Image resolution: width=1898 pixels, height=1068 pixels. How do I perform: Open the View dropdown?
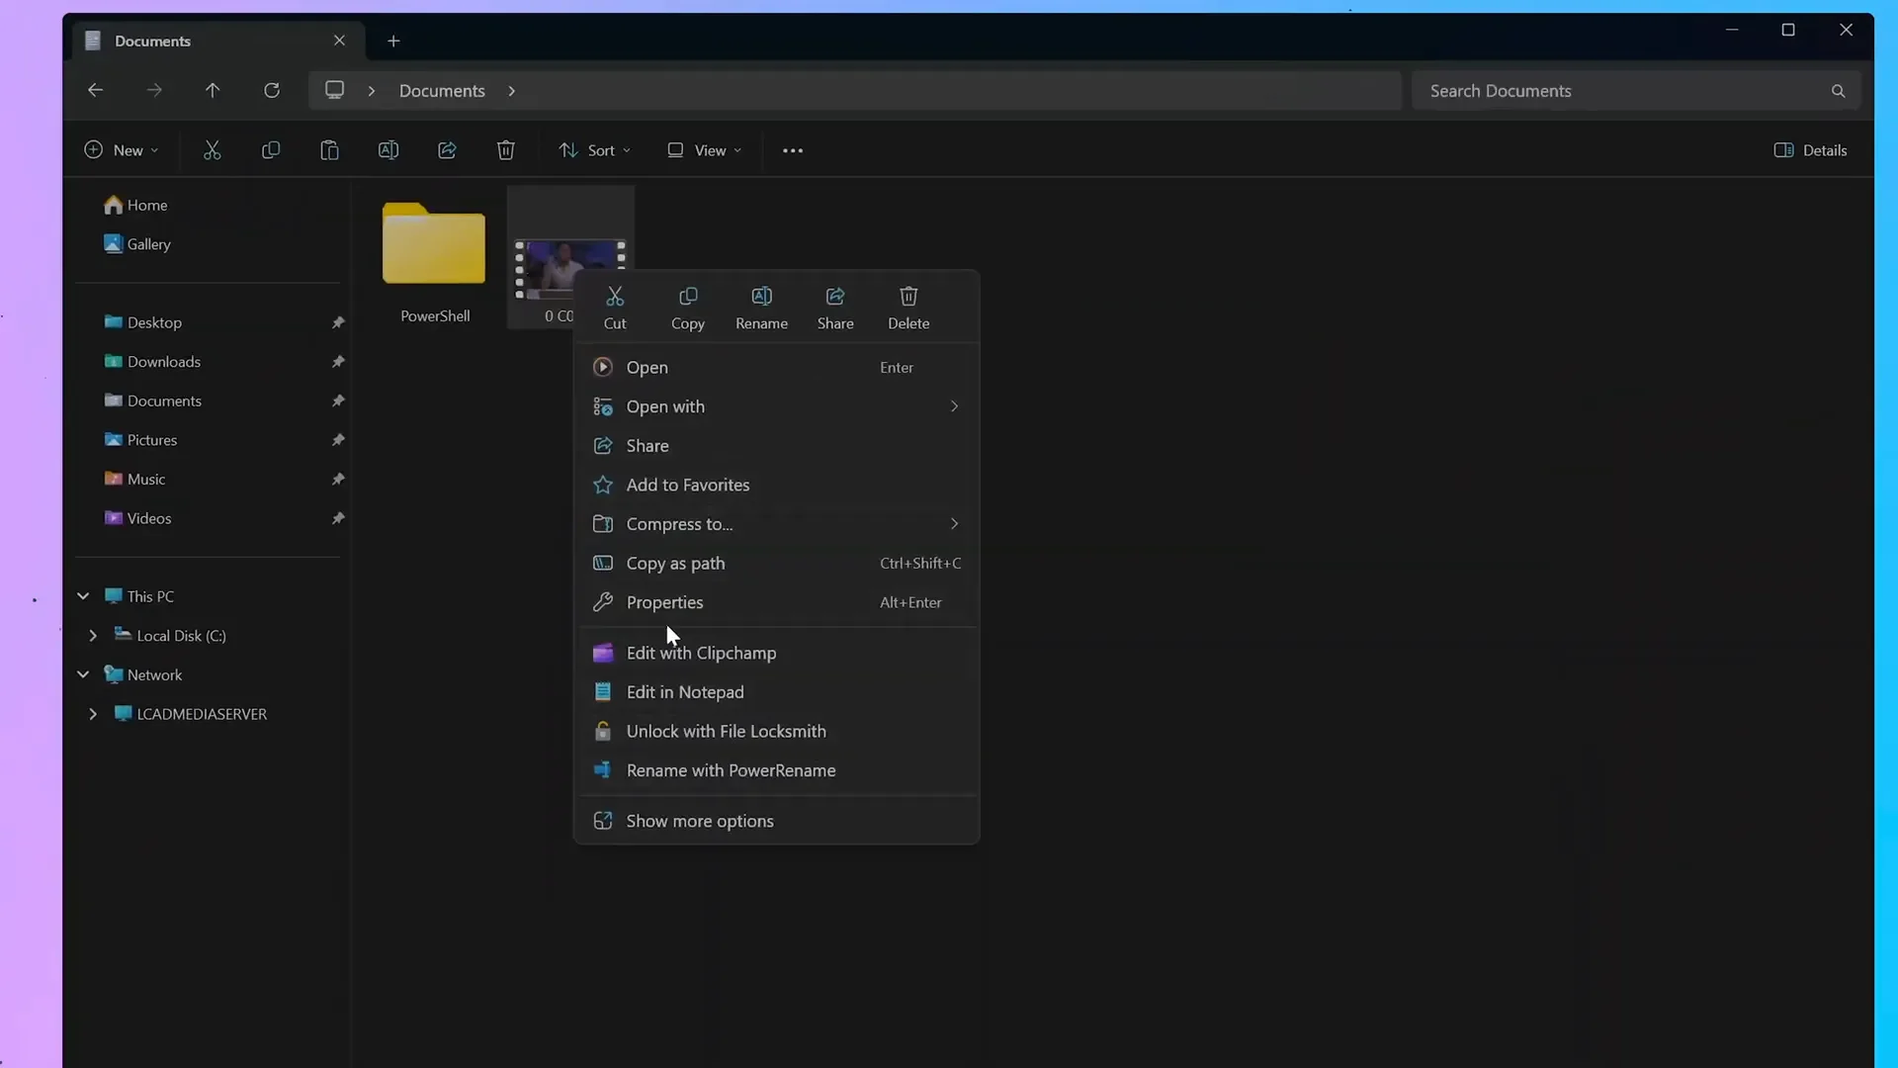pyautogui.click(x=704, y=150)
